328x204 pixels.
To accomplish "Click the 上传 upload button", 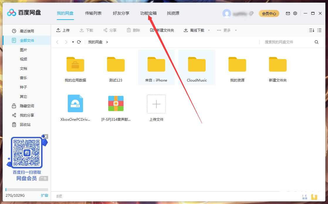I will tap(63, 30).
